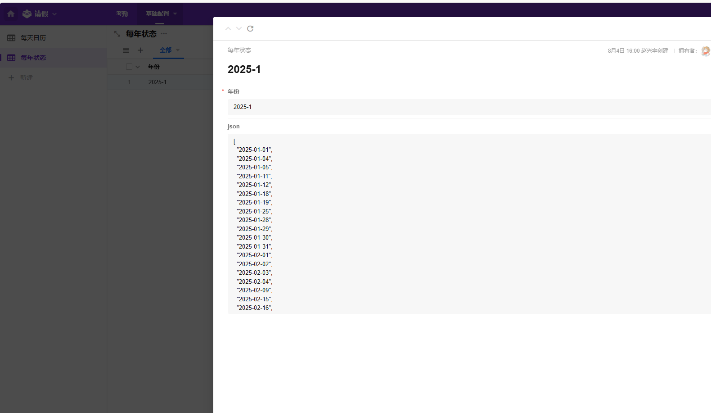Expand the 请假 app name dropdown
Image resolution: width=711 pixels, height=413 pixels.
54,14
